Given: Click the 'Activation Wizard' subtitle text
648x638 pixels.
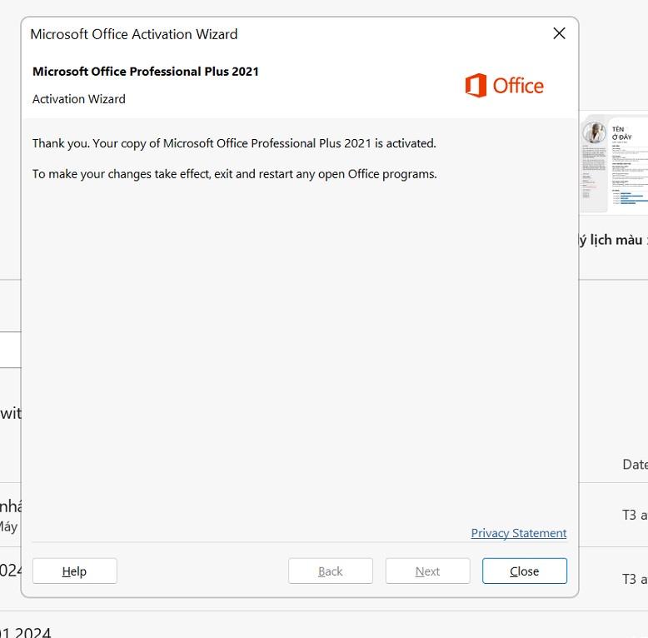Looking at the screenshot, I should pyautogui.click(x=79, y=99).
